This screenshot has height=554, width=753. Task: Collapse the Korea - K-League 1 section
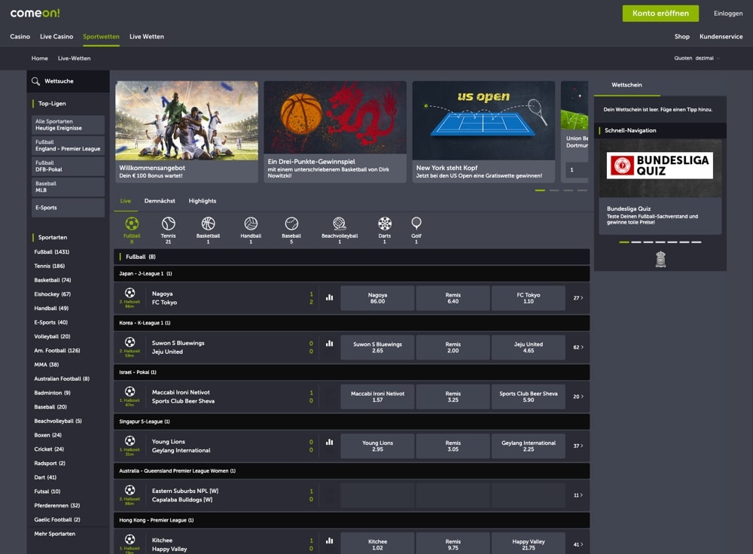[x=352, y=323]
